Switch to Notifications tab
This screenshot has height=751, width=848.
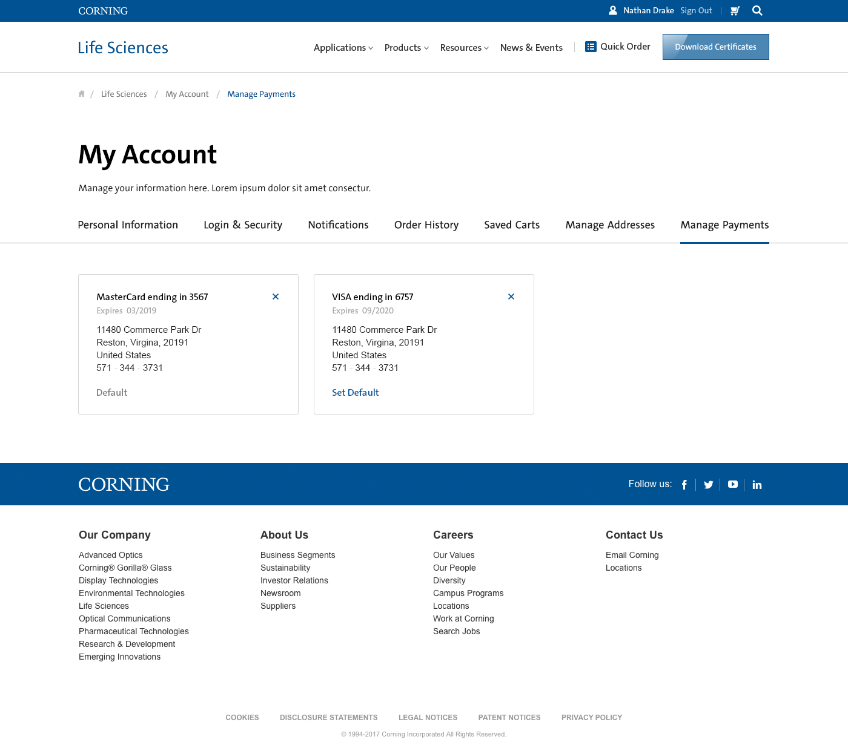339,225
